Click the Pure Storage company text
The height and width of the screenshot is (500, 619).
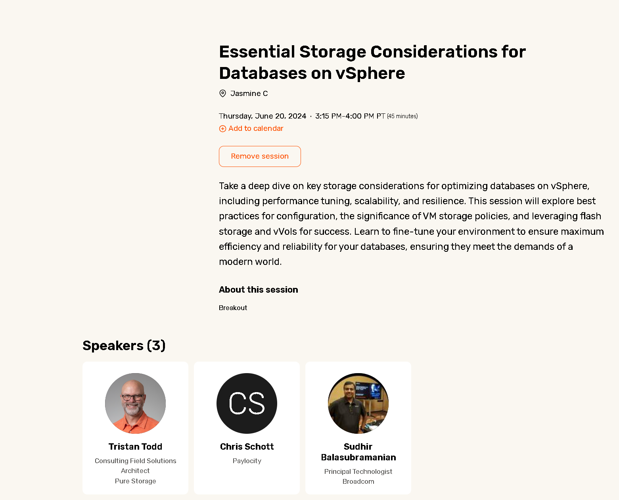click(x=135, y=481)
